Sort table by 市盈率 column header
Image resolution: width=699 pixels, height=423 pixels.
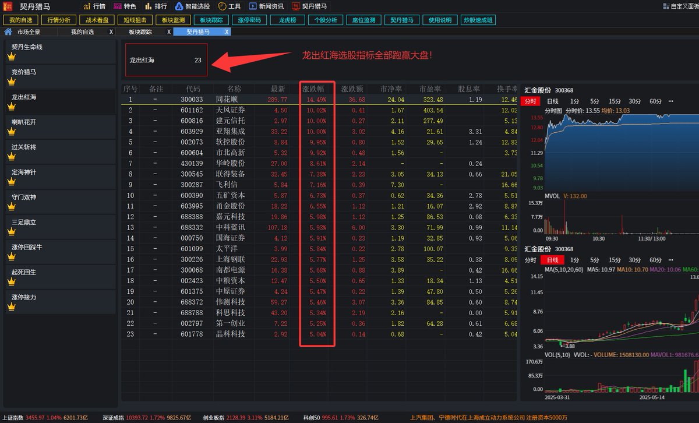coord(431,89)
